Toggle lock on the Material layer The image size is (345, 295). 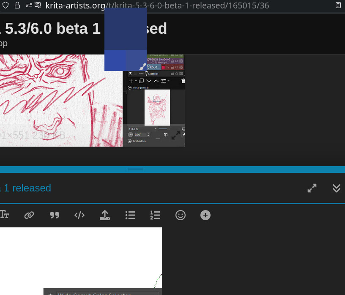coord(172,74)
